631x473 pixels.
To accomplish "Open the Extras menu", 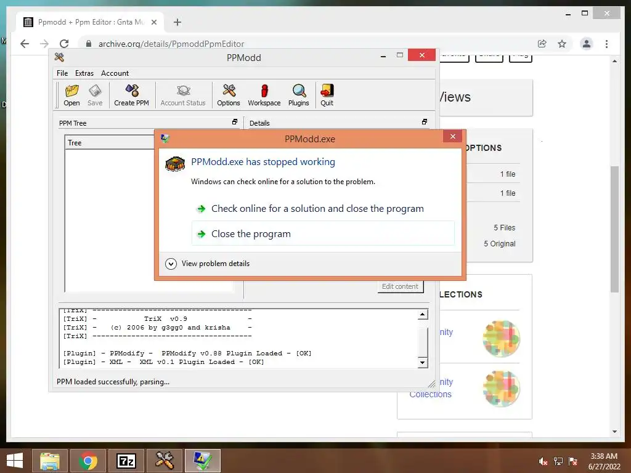I will coord(84,73).
